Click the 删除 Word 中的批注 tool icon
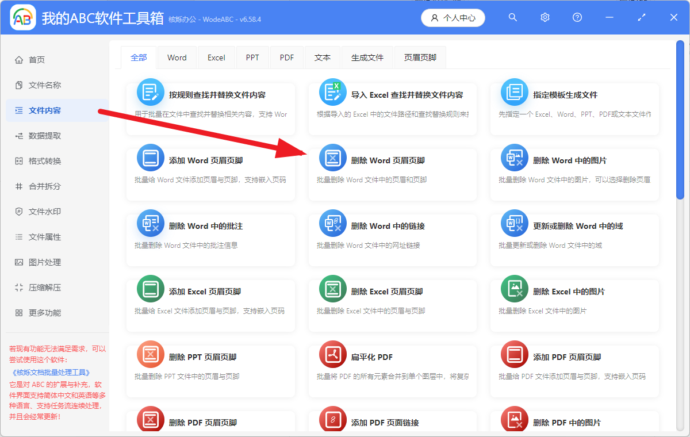The image size is (690, 437). pos(150,223)
